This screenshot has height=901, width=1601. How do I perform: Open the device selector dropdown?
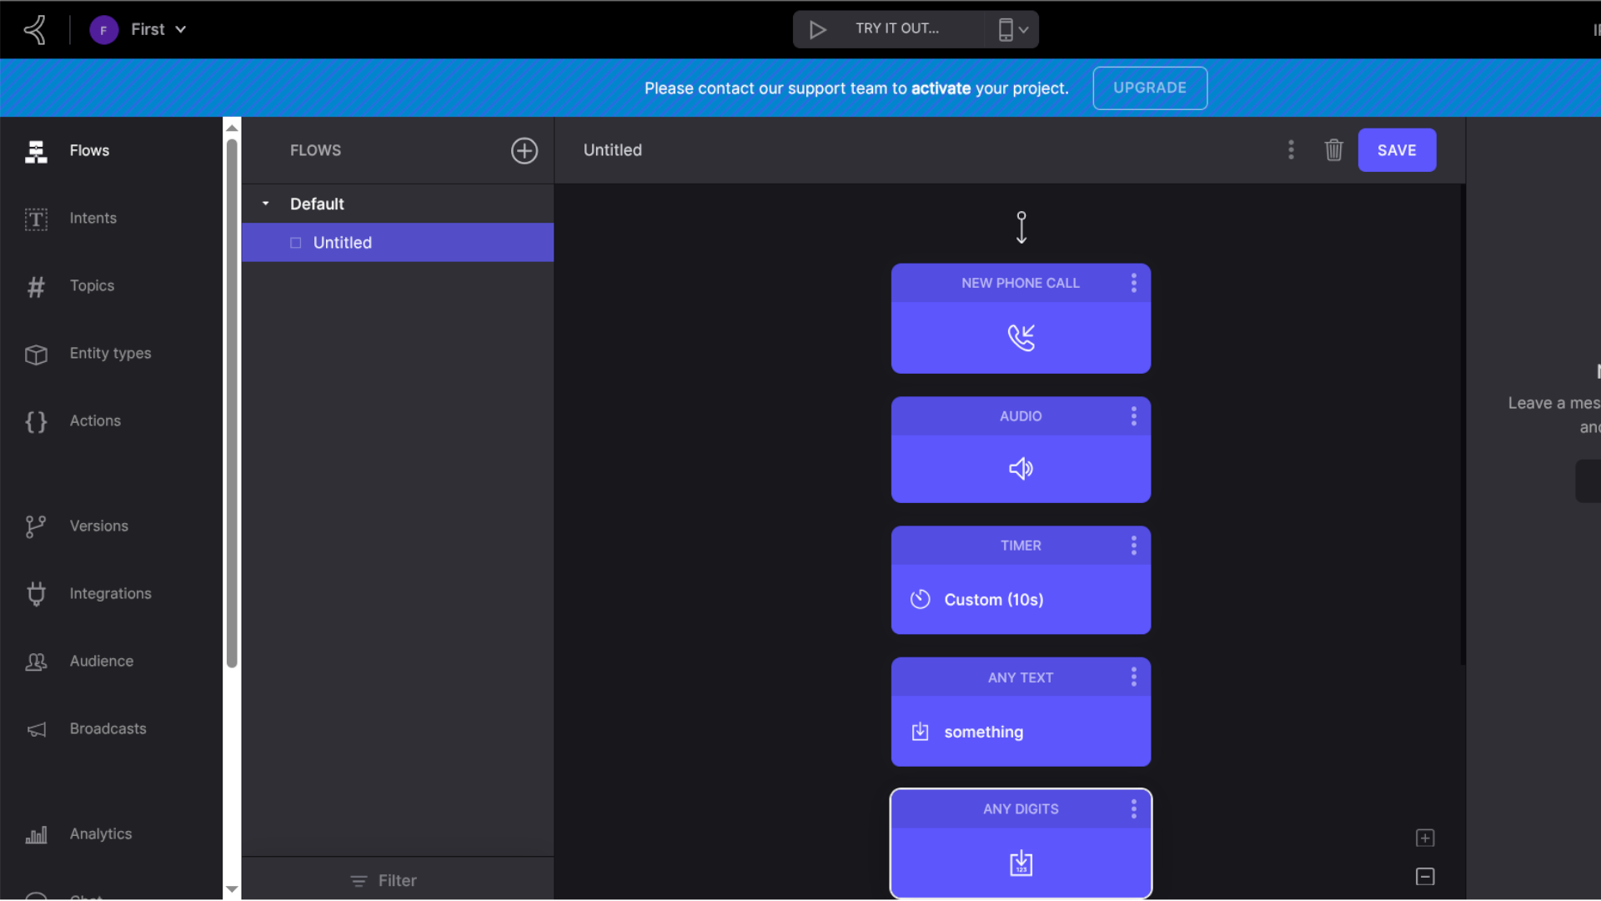(1012, 30)
